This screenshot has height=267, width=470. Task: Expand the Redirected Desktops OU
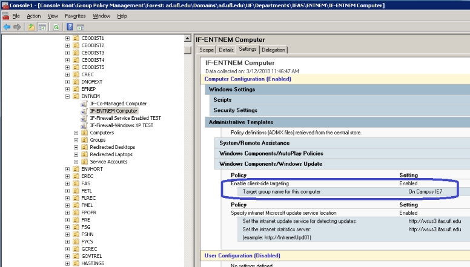(x=76, y=147)
